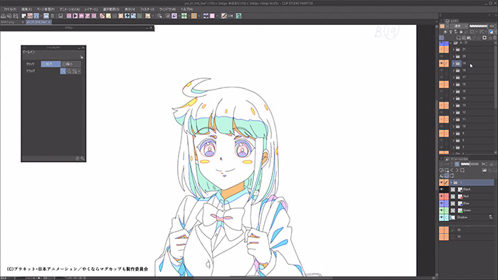Hide the Green layer
Image resolution: width=498 pixels, height=280 pixels.
point(442,210)
